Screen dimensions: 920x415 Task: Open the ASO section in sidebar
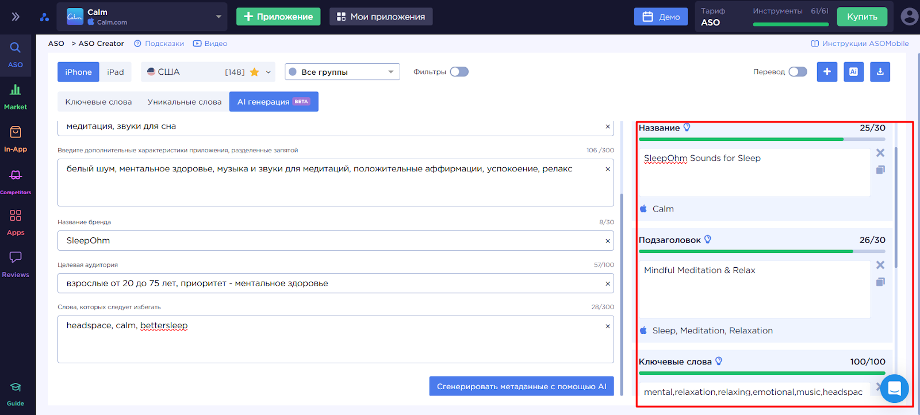pos(16,55)
